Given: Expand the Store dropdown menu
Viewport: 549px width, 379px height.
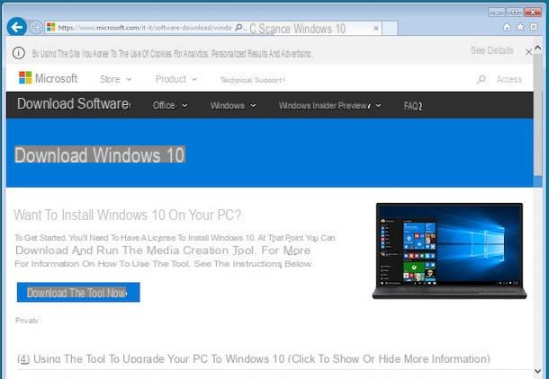Looking at the screenshot, I should (x=115, y=79).
